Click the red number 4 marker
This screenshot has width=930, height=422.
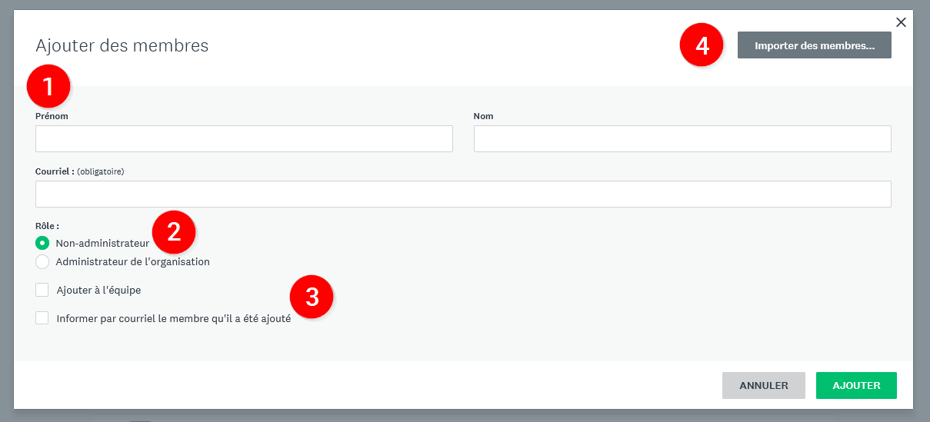(x=702, y=45)
